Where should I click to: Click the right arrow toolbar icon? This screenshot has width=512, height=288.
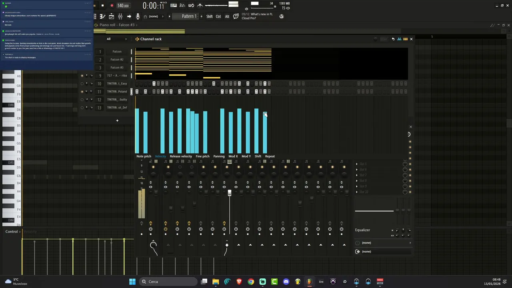[x=129, y=16]
